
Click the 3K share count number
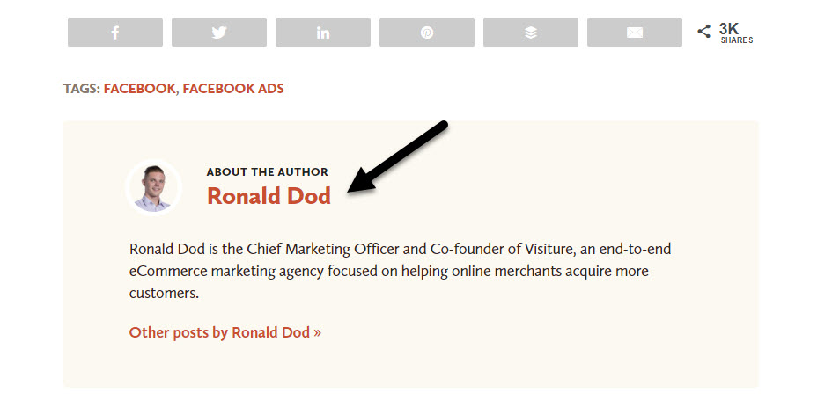tap(729, 29)
